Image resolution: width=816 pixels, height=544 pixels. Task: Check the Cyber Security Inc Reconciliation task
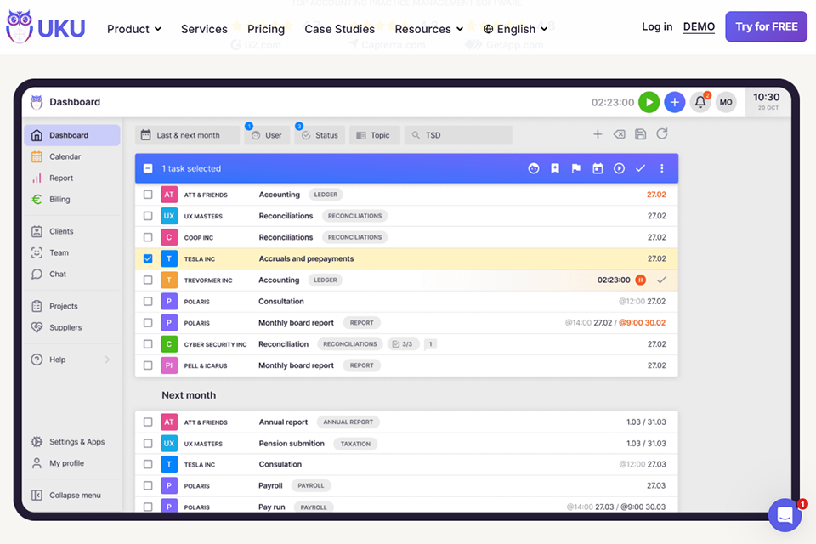click(148, 344)
